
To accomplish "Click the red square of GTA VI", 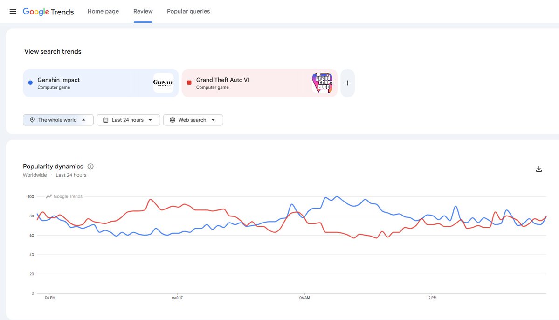I will (189, 83).
